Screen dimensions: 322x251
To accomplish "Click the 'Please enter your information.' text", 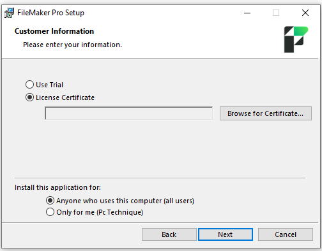I will click(72, 45).
